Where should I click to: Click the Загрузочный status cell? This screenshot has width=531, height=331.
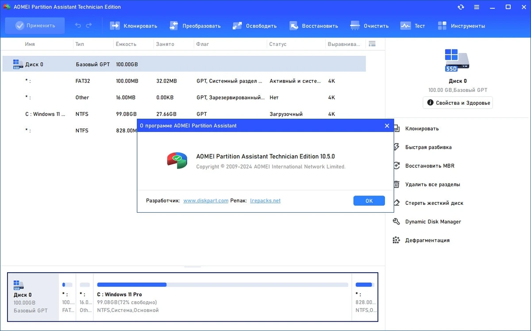[286, 114]
